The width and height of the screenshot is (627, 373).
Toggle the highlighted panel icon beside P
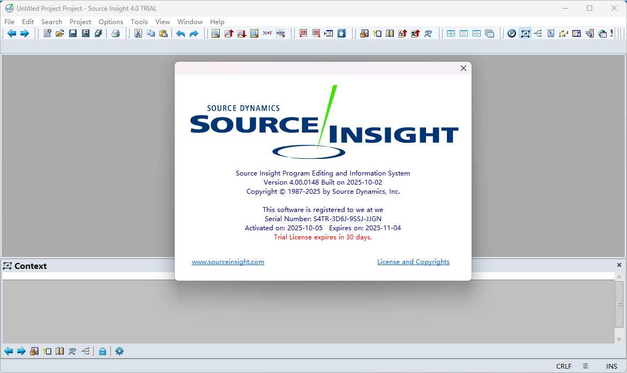[x=525, y=33]
